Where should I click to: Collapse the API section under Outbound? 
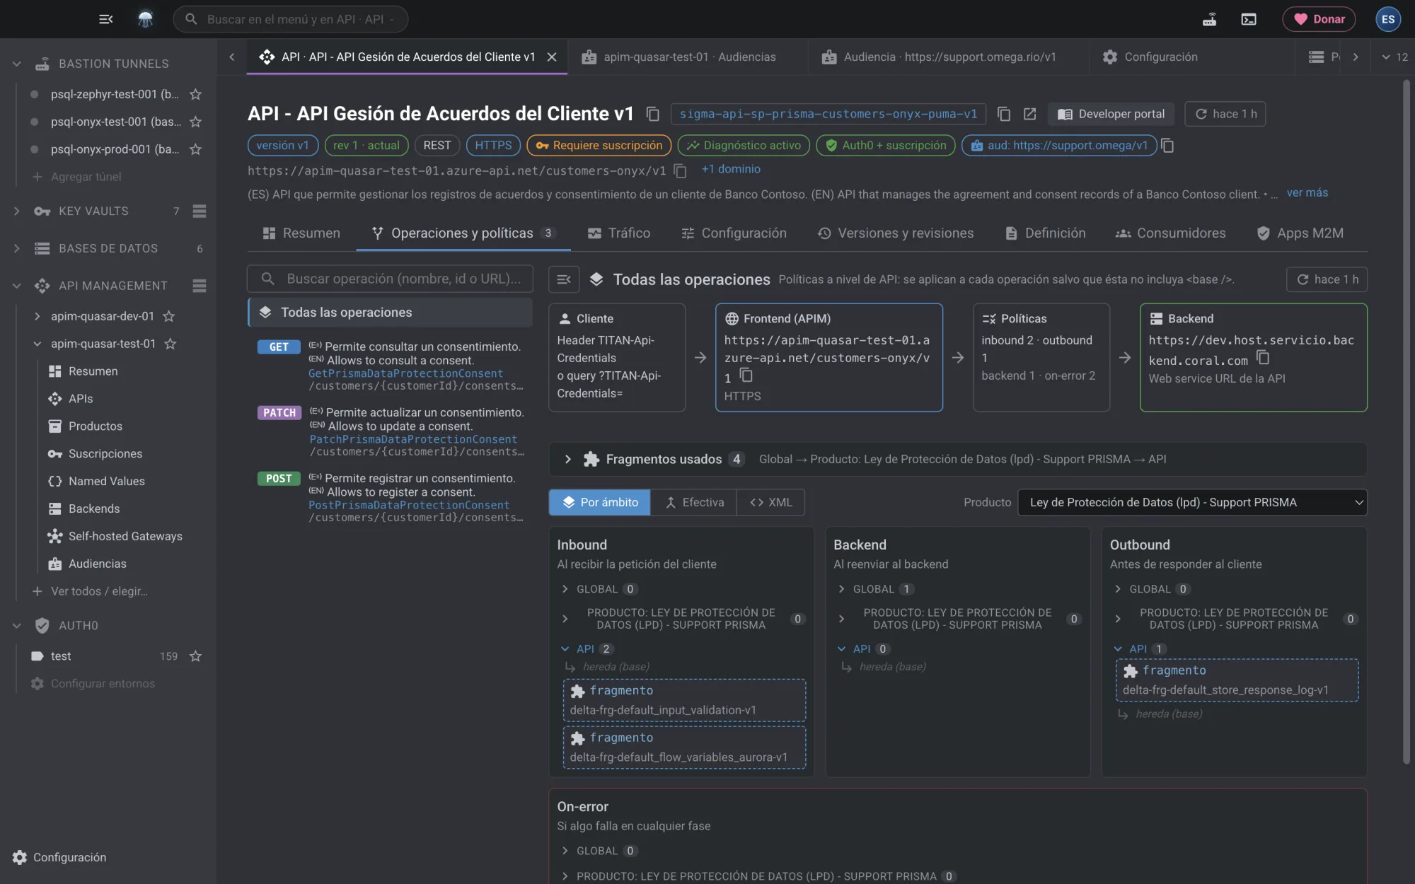[x=1118, y=649]
